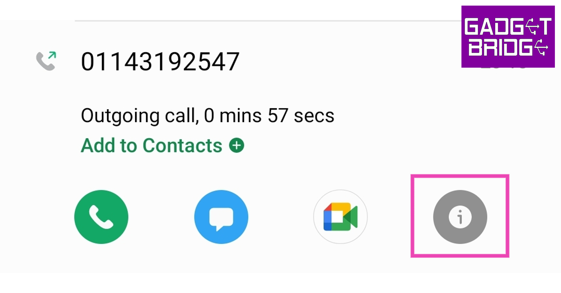Click the white handset glyph in green circle
Screen dimensions: 561x293
point(101,217)
